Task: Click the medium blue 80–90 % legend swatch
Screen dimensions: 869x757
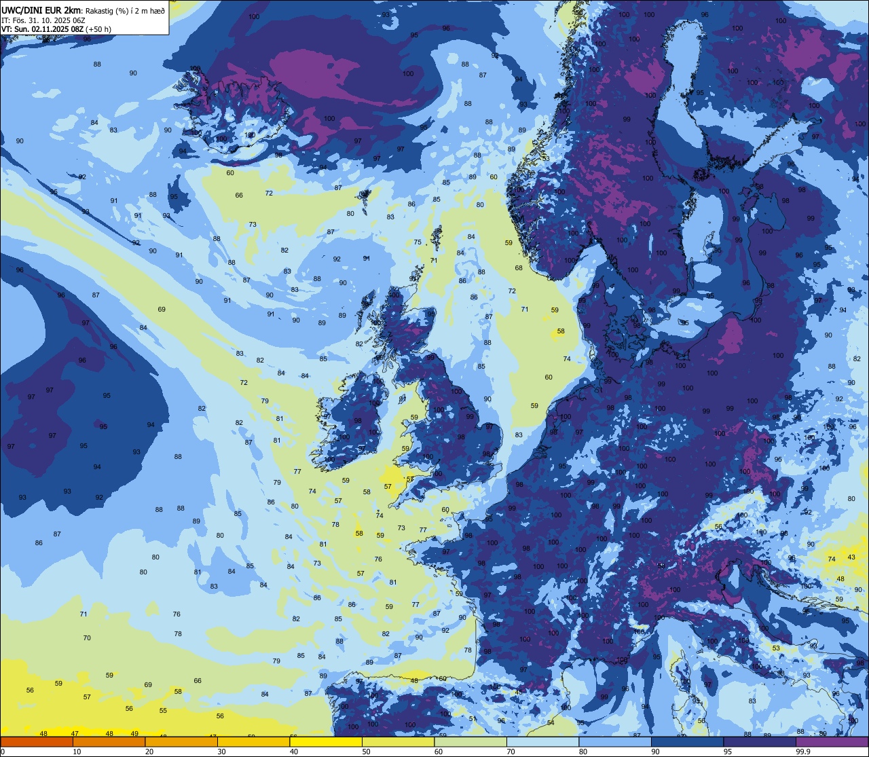Action: tap(615, 742)
